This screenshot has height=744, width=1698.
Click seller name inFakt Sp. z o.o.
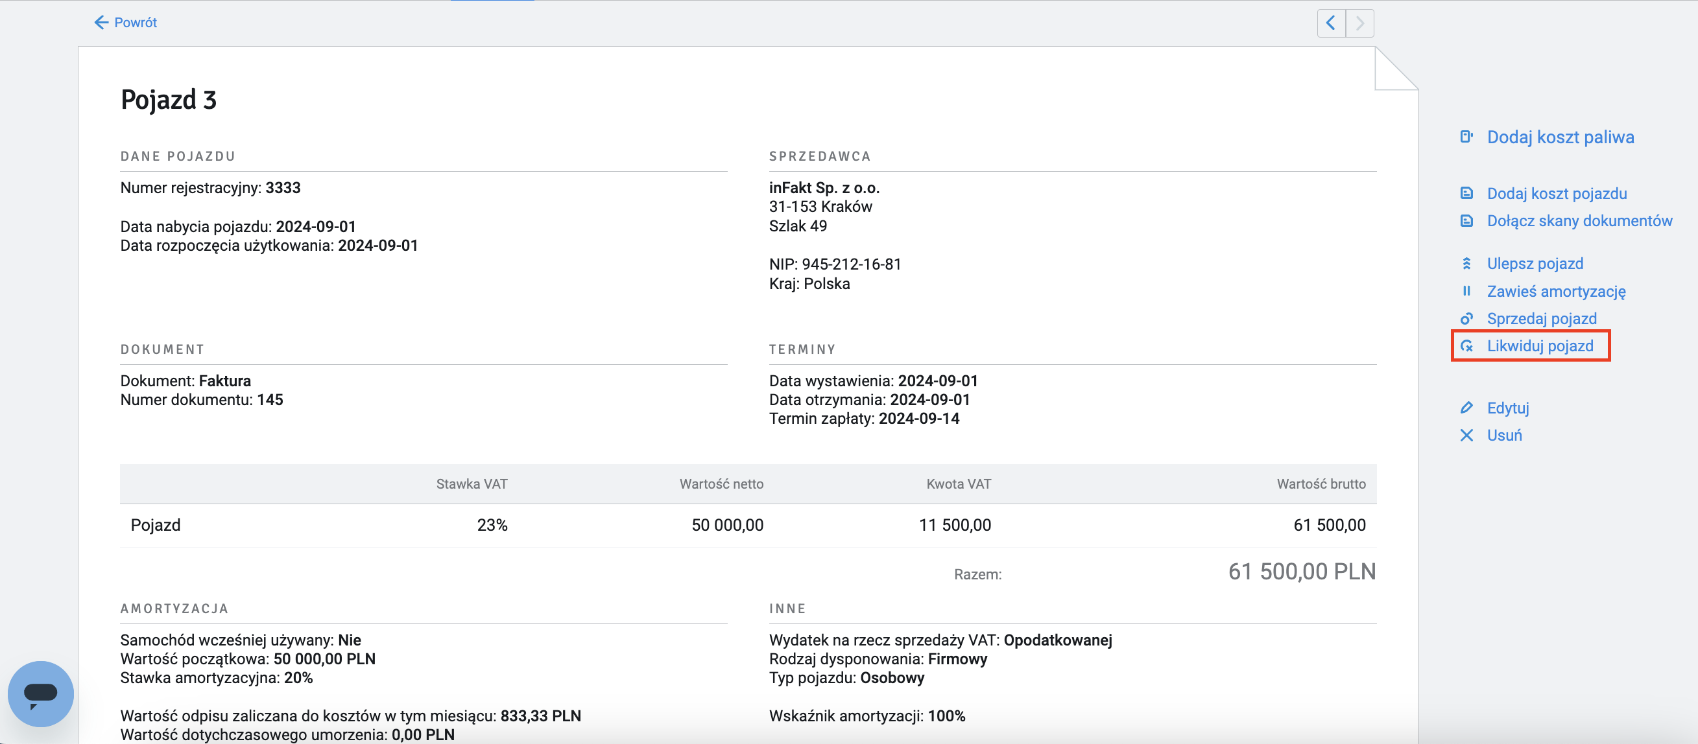pyautogui.click(x=824, y=189)
